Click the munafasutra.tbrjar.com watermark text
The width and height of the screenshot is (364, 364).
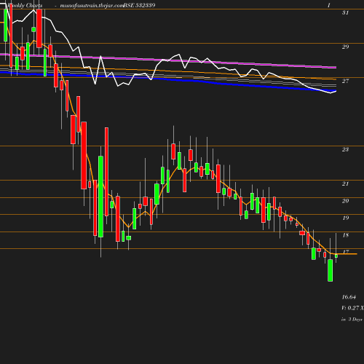(x=92, y=6)
